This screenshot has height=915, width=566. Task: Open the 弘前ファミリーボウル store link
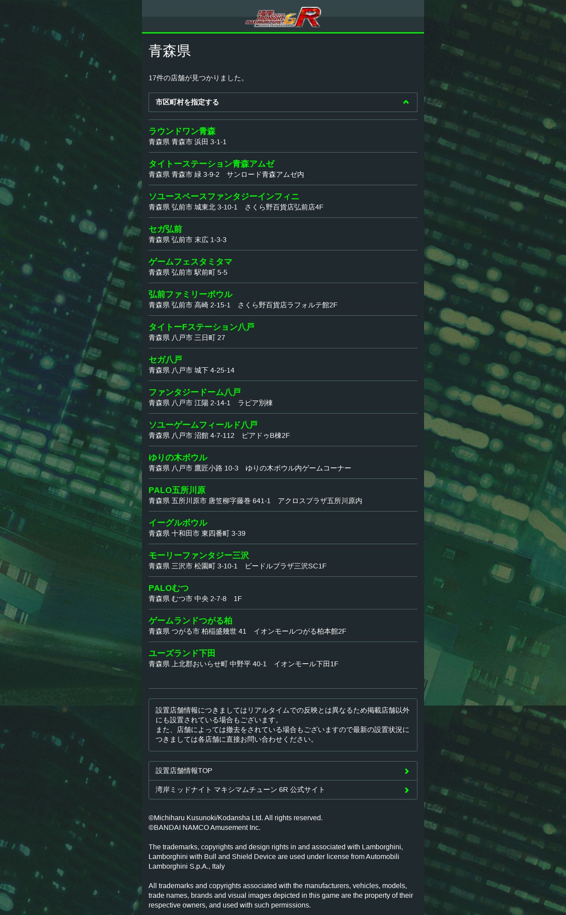(190, 294)
